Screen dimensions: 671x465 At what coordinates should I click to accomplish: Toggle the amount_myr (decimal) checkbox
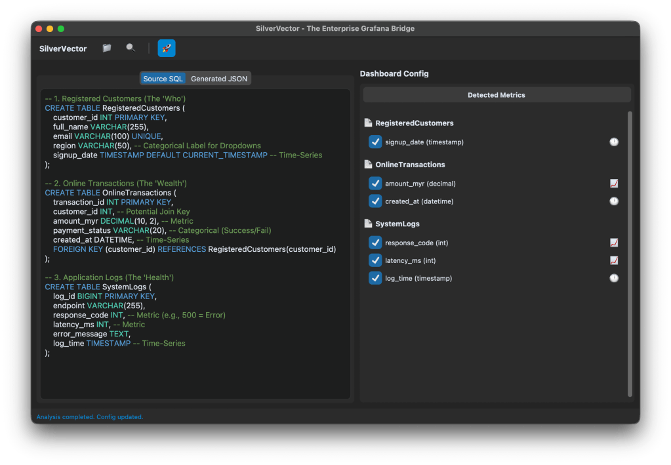pyautogui.click(x=375, y=184)
